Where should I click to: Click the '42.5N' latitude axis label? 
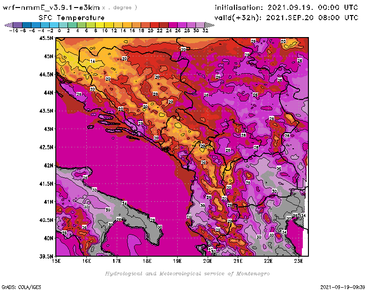46,147
